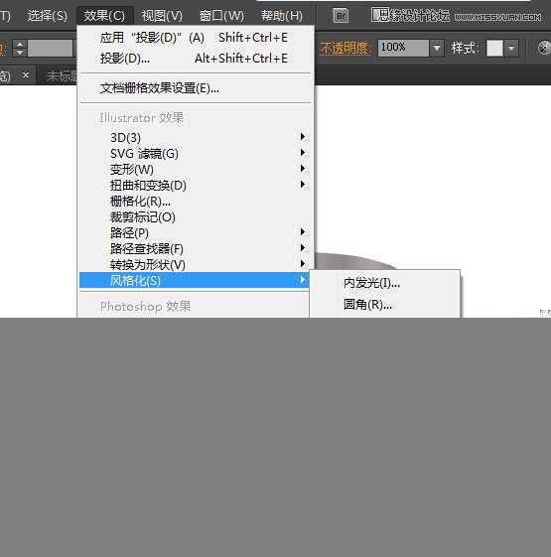The image size is (551, 557).
Task: Open the 窗口(W) menu
Action: 221,16
